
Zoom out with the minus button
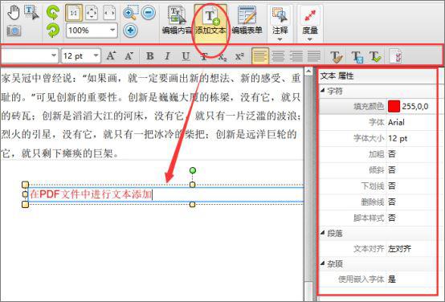[x=149, y=13]
